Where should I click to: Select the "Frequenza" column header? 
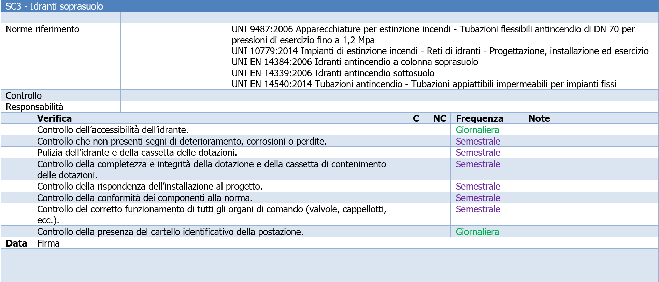479,118
